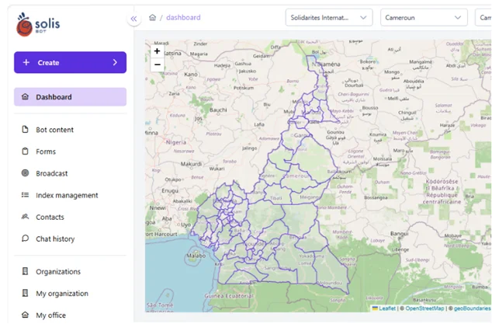Viewport: 492px width, 324px height.
Task: Expand the Create button chevron arrow
Action: (x=115, y=62)
